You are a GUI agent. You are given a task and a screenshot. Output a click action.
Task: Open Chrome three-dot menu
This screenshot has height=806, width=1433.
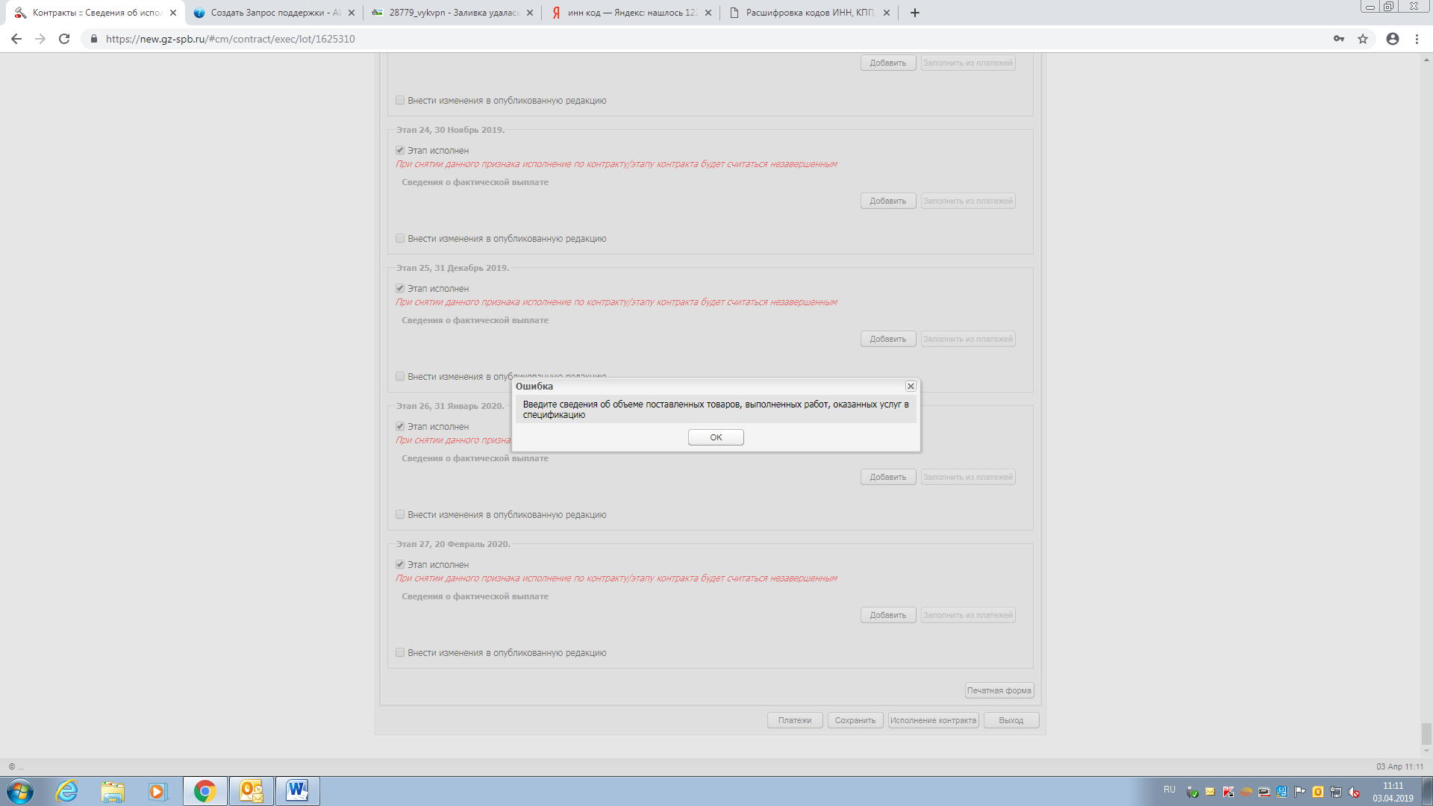tap(1417, 39)
